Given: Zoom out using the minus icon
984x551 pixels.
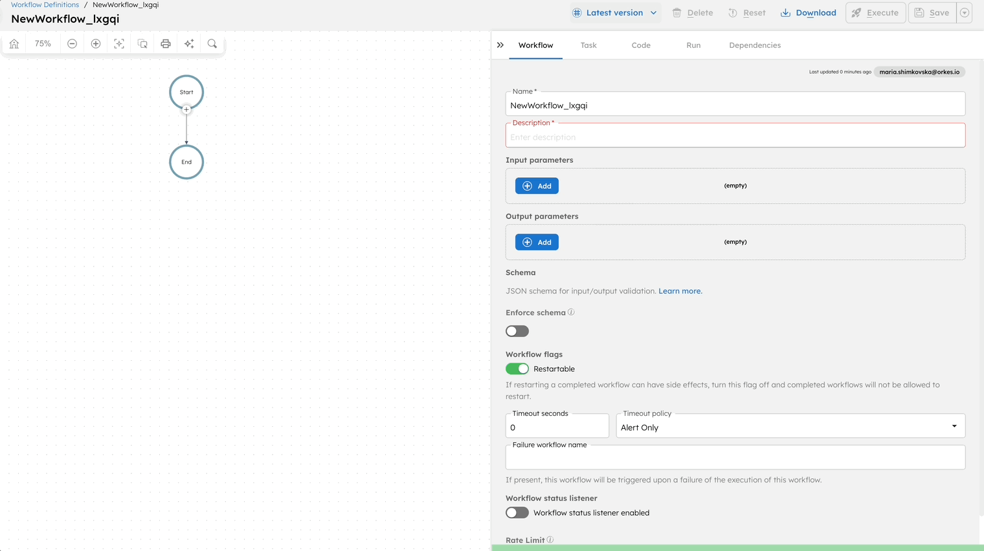Looking at the screenshot, I should click(x=72, y=43).
